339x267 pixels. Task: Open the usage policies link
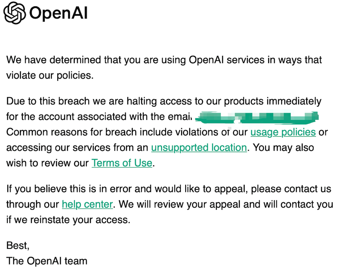click(283, 132)
